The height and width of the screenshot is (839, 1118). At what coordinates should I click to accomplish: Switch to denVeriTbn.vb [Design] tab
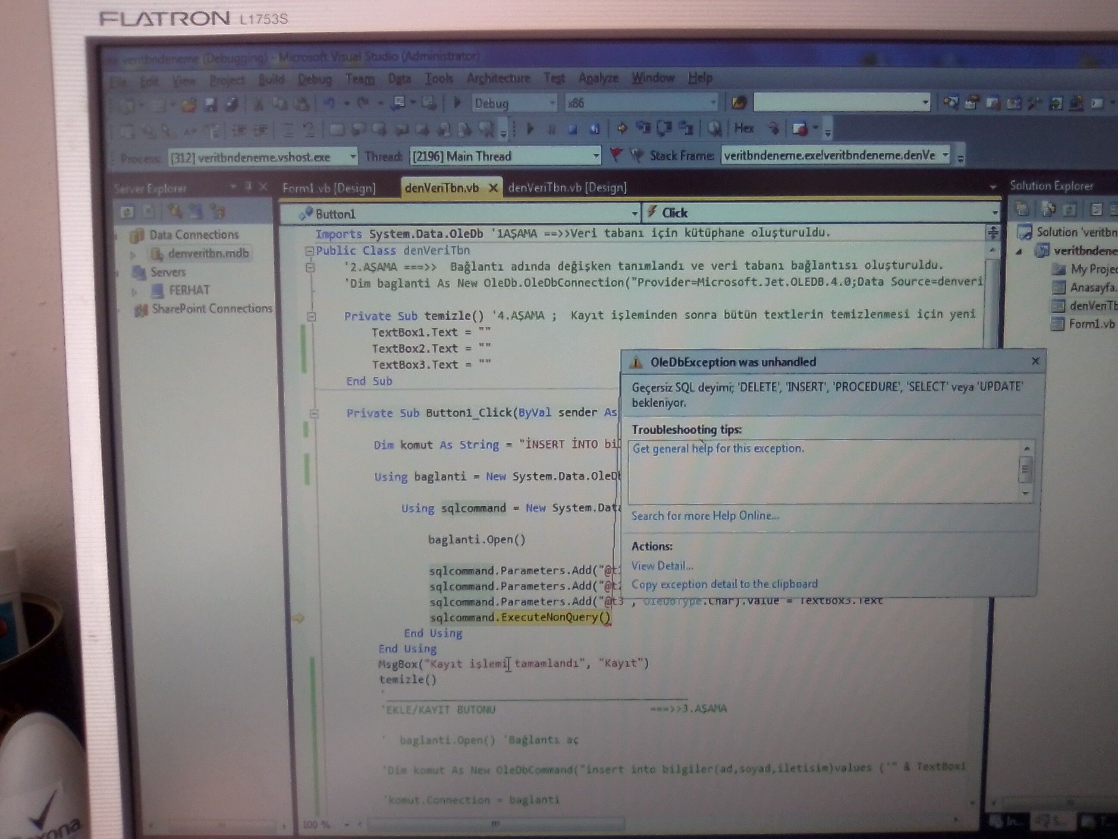(567, 188)
